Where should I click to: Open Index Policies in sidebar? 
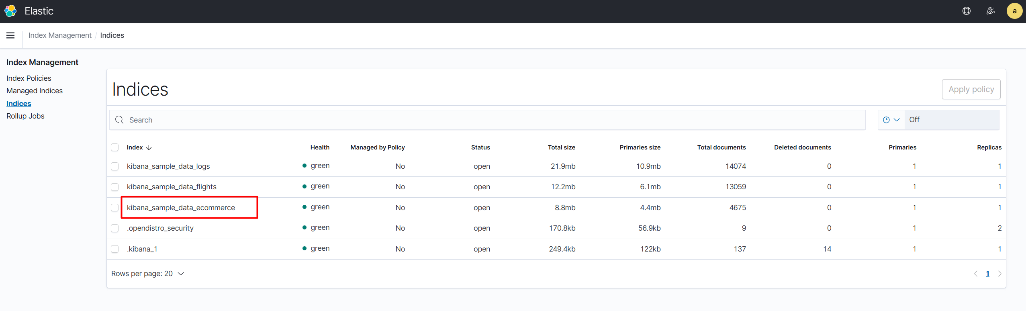(29, 78)
